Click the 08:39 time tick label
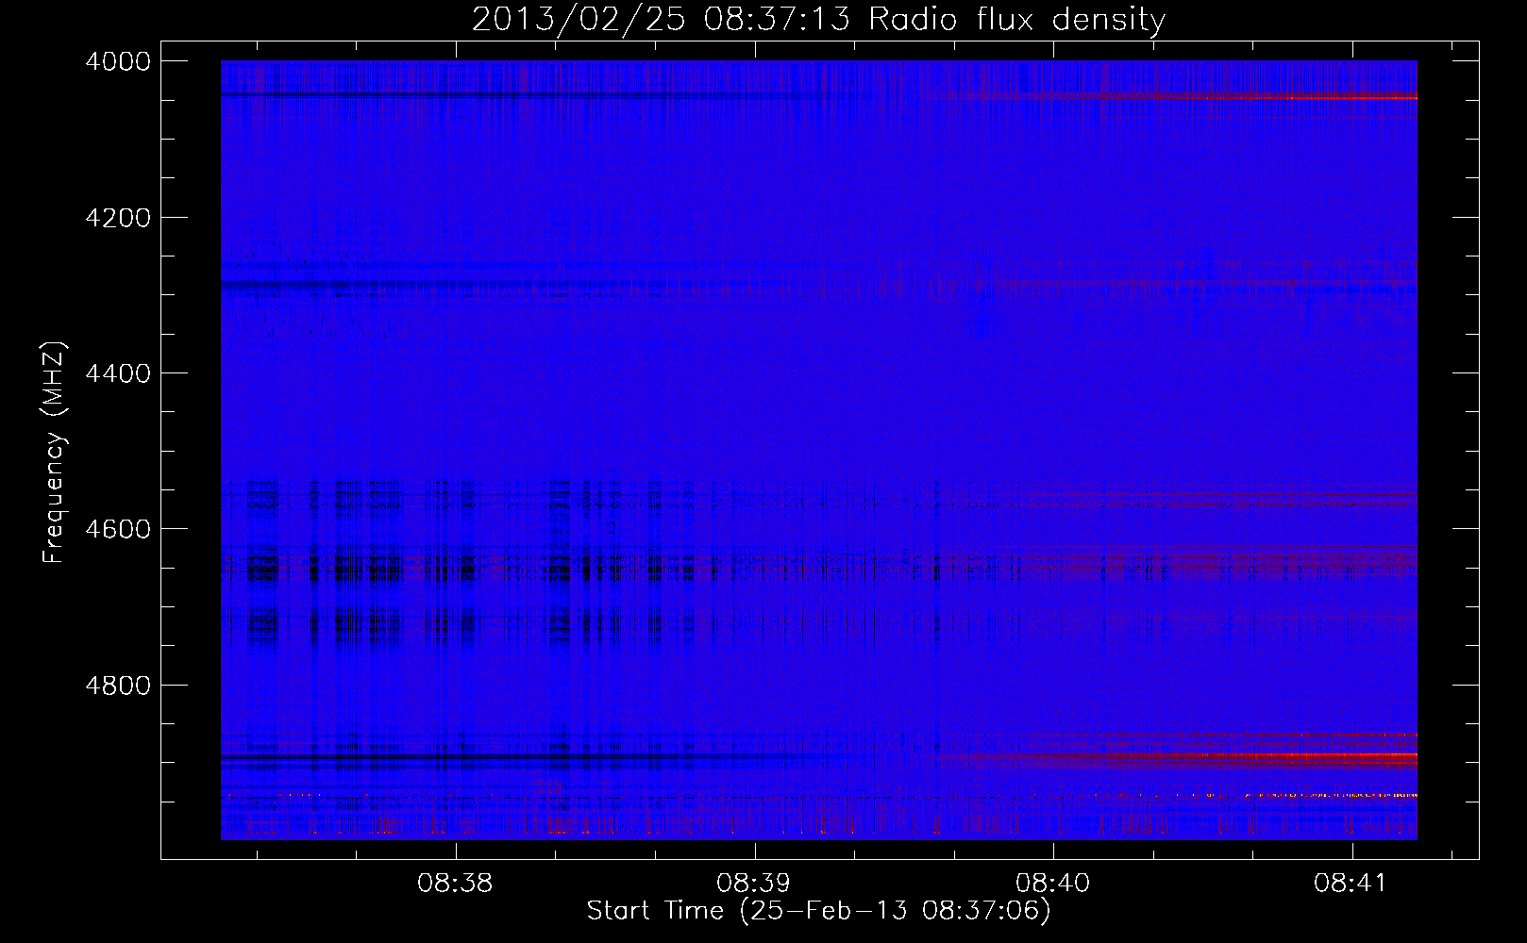Image resolution: width=1527 pixels, height=943 pixels. tap(753, 884)
